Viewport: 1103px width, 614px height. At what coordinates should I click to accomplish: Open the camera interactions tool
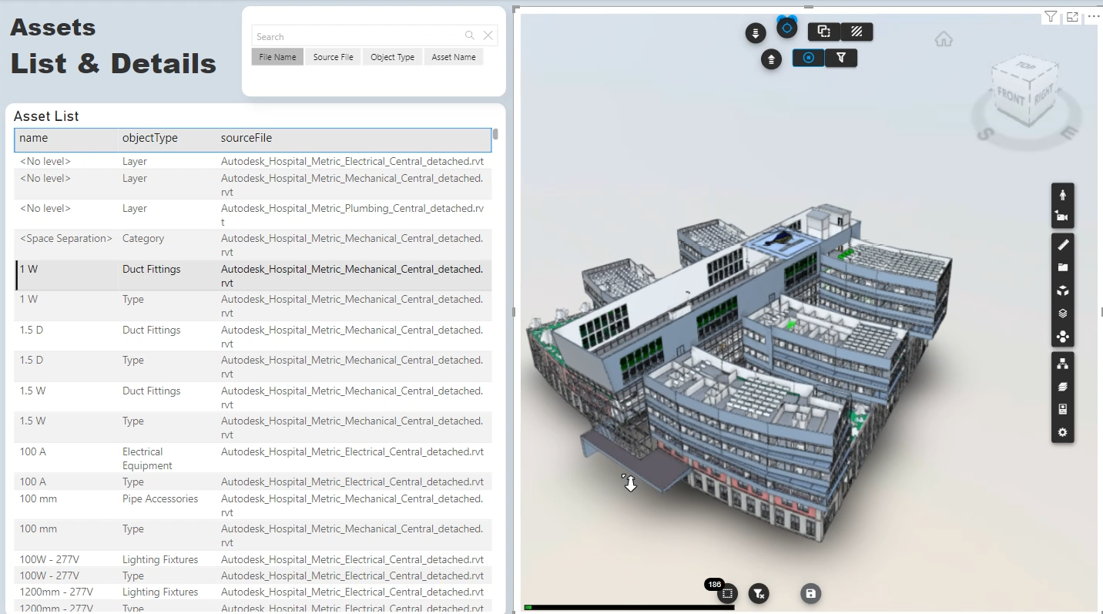1062,216
